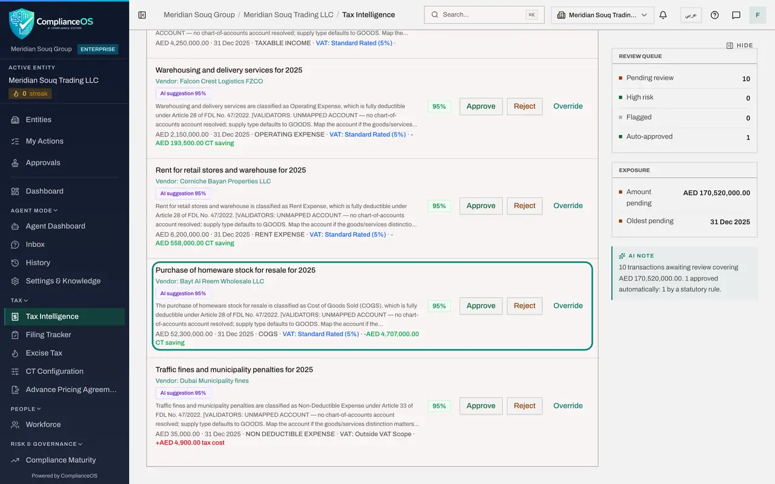This screenshot has width=775, height=484.
Task: Collapse the People section
Action: [x=26, y=409]
